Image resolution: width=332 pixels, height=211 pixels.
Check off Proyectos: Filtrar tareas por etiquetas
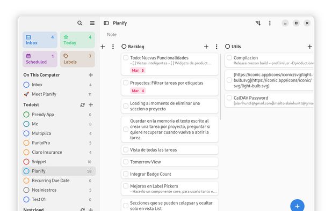[126, 82]
